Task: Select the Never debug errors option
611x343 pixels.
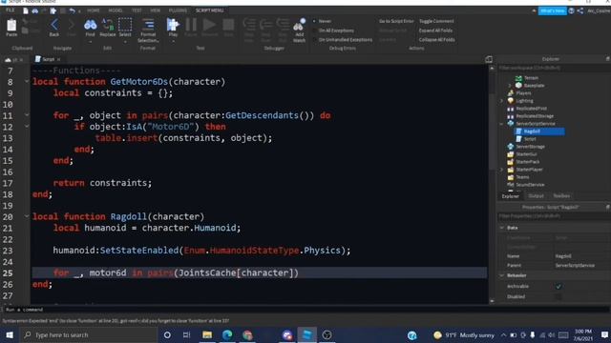Action: point(314,21)
